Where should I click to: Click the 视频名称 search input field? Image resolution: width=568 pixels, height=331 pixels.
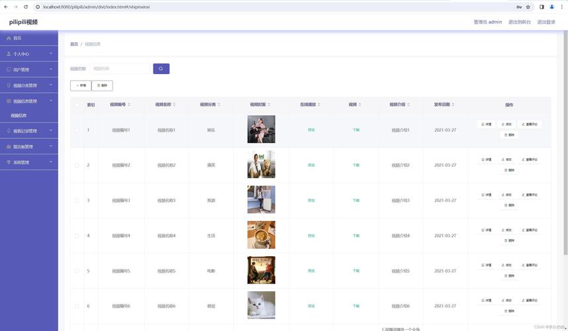pos(120,69)
